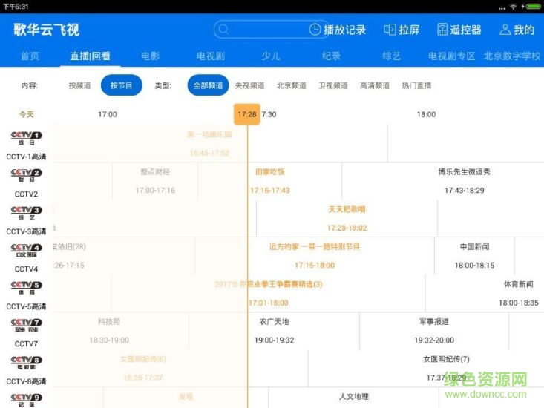Switch content view to 按频道
This screenshot has width=544, height=408.
coord(79,85)
